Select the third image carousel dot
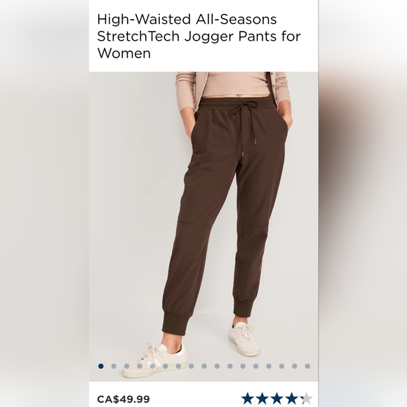The width and height of the screenshot is (407, 407). click(127, 366)
